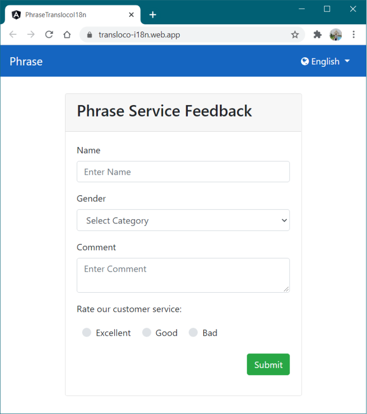The width and height of the screenshot is (367, 414).
Task: Click the green Submit button
Action: click(268, 364)
